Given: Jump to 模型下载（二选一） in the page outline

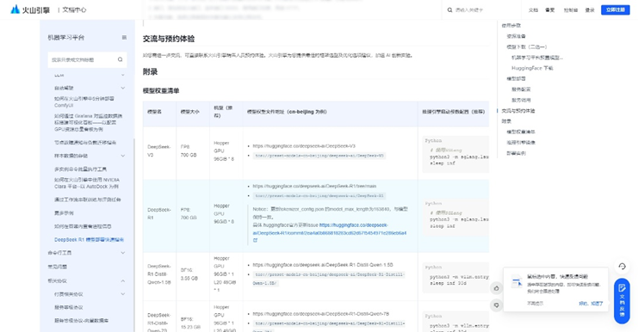Looking at the screenshot, I should (x=527, y=46).
